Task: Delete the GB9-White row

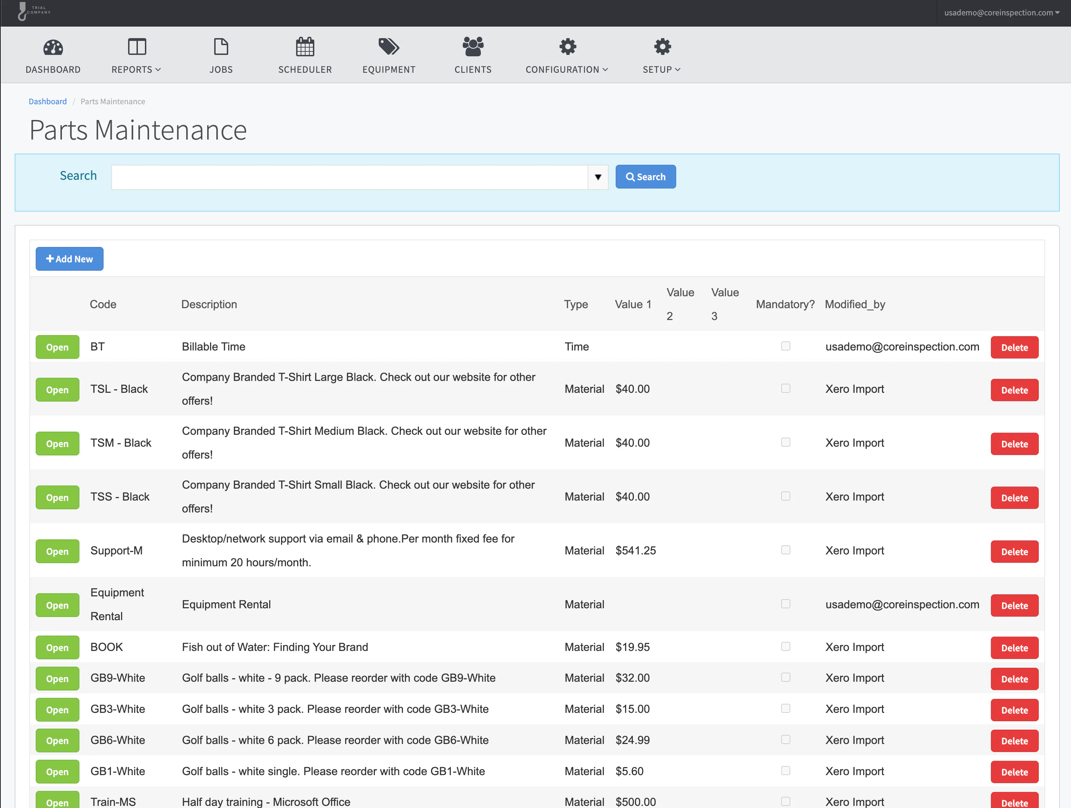Action: point(1014,679)
